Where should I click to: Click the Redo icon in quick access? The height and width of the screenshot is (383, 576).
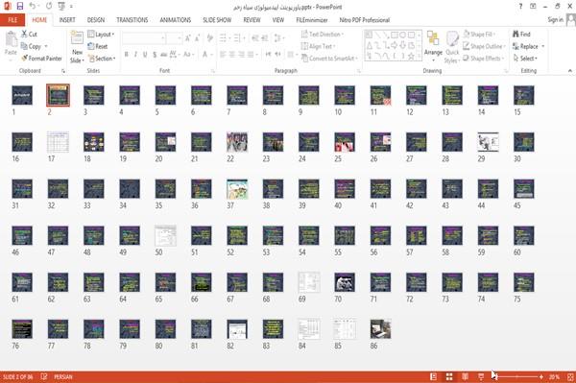point(49,6)
